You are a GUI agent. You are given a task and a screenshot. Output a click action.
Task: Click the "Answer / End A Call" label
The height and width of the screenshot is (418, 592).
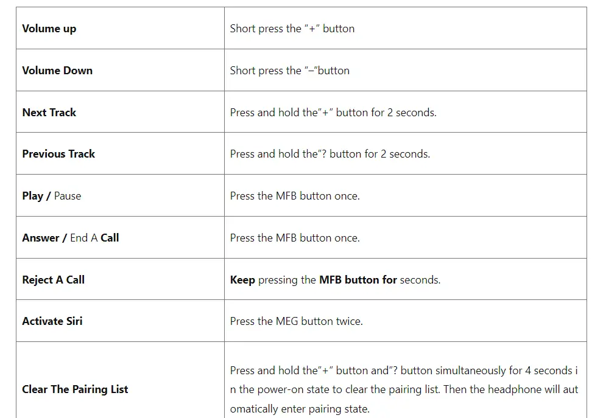71,238
